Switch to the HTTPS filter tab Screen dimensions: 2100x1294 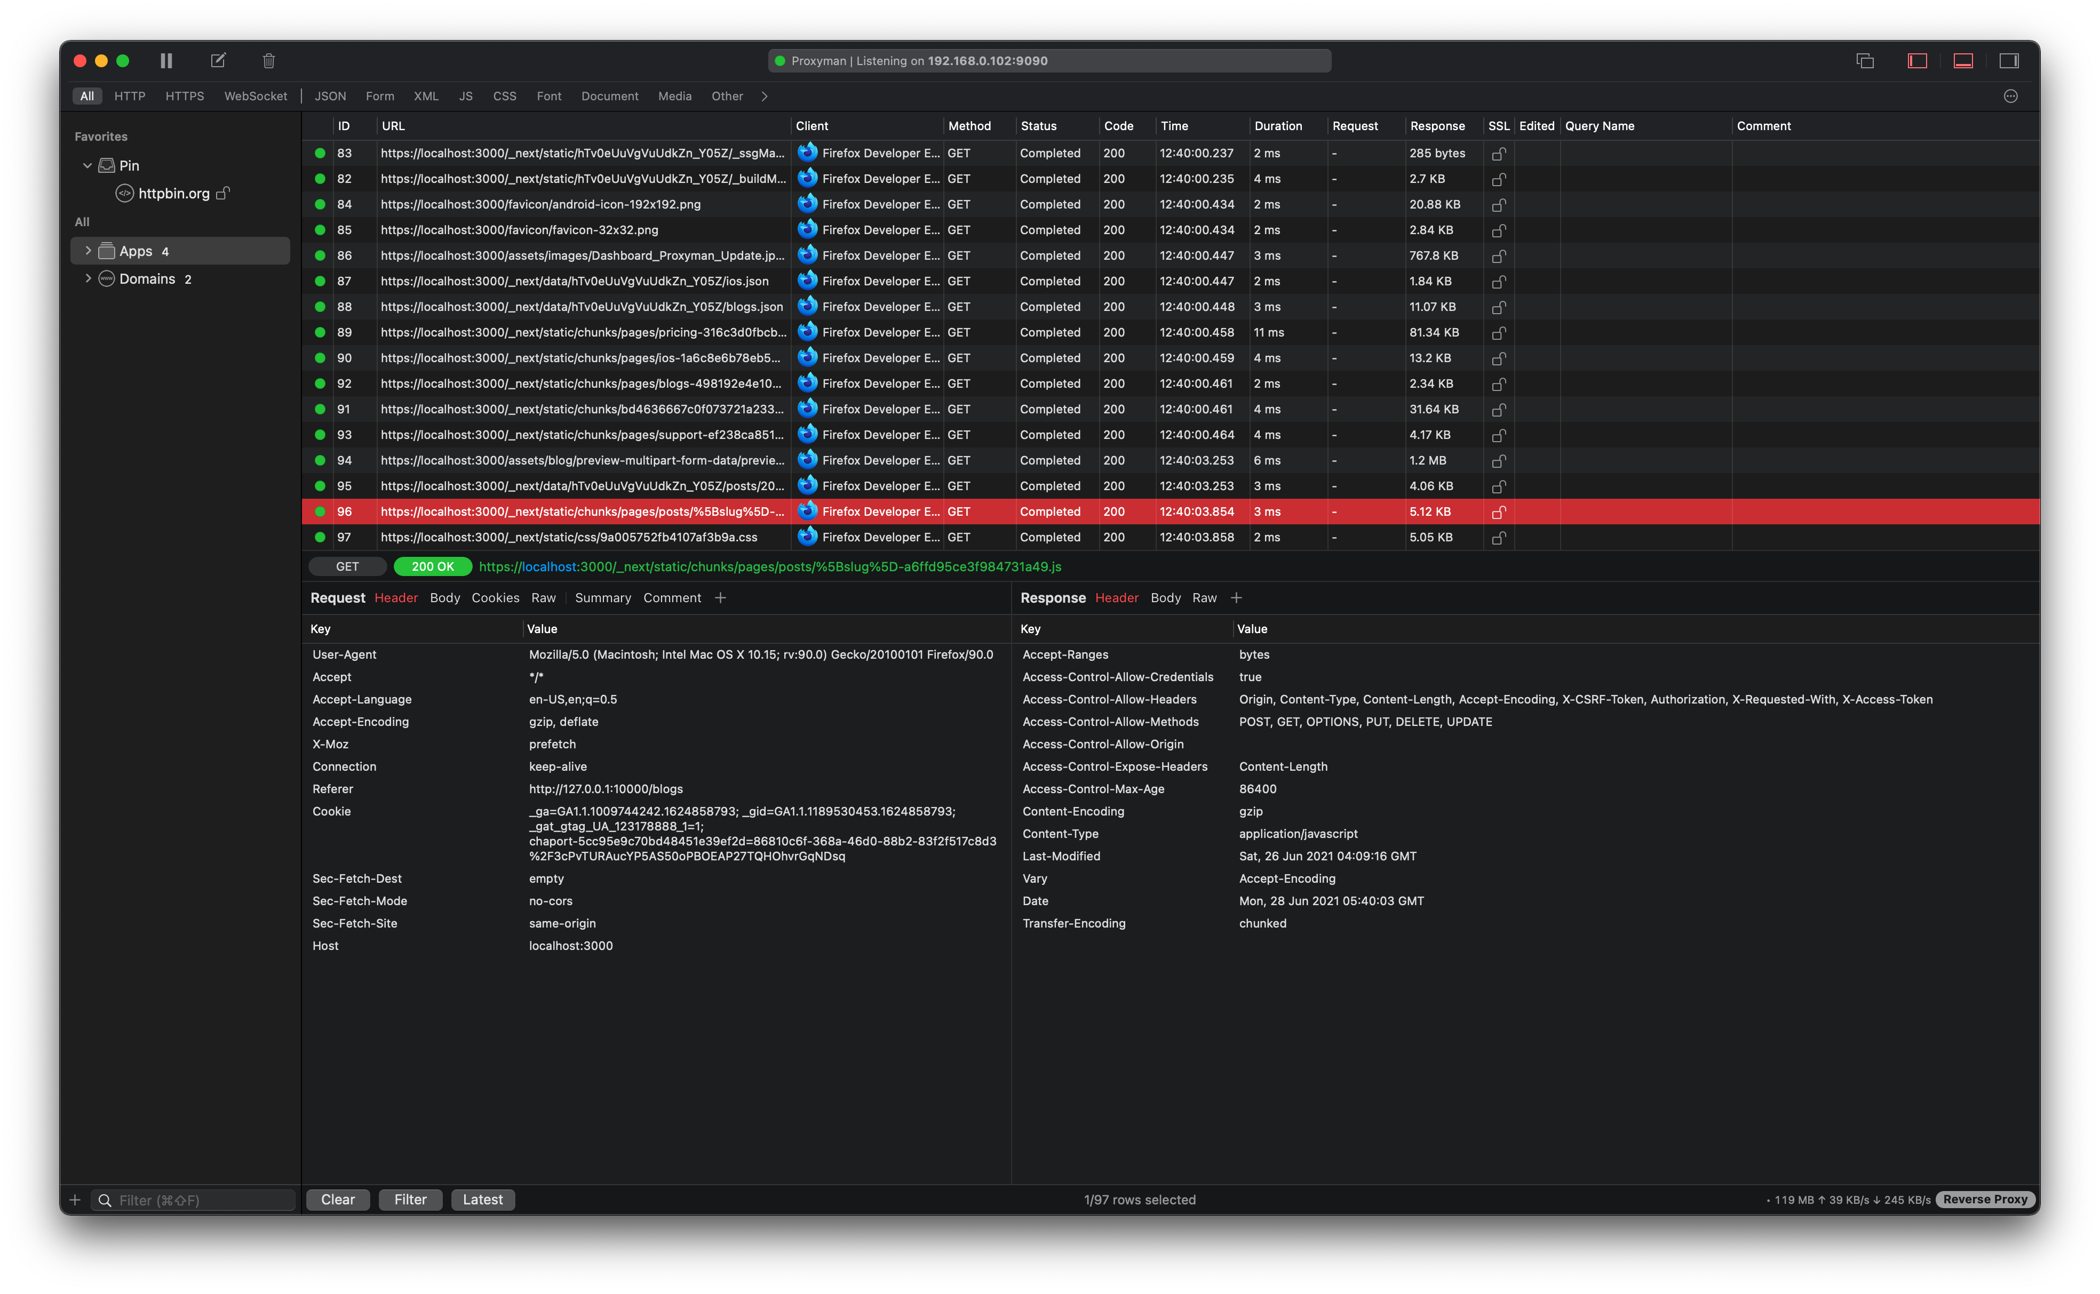pyautogui.click(x=184, y=96)
